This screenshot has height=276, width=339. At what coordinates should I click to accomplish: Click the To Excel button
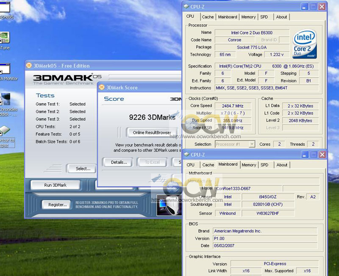[x=152, y=162]
